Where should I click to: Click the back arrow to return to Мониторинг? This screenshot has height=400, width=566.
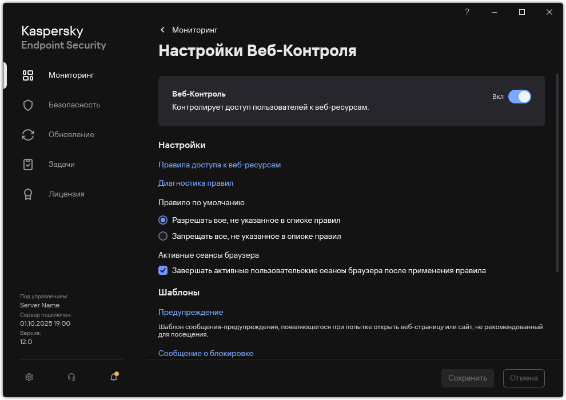pos(162,30)
